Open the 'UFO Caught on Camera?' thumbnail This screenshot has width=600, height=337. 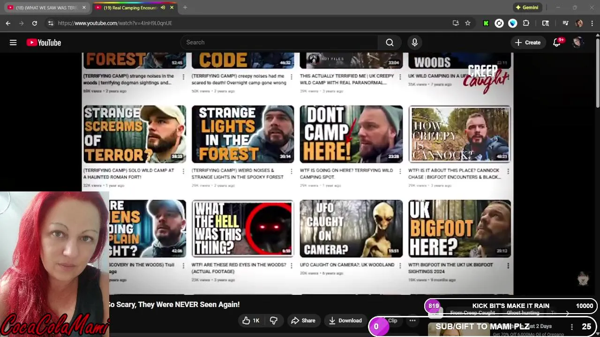(351, 229)
